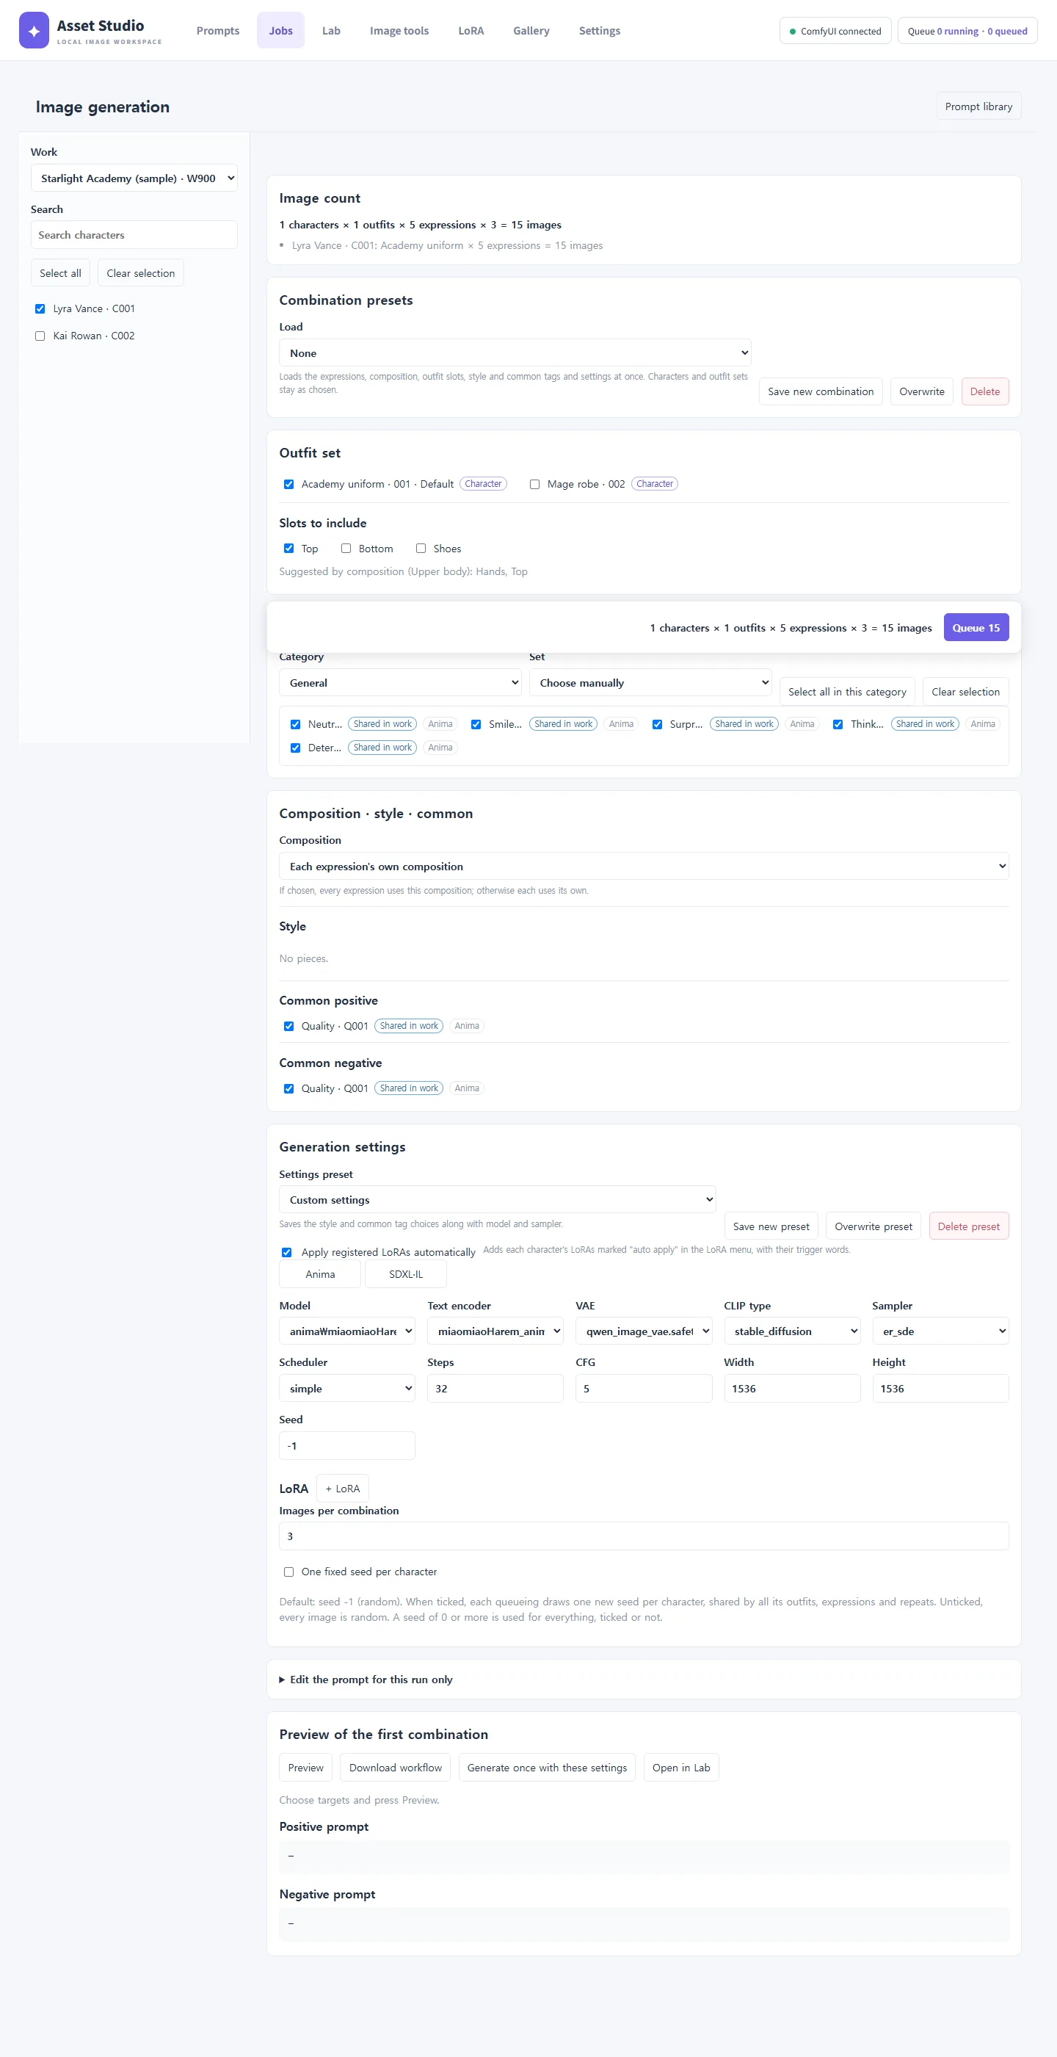The height and width of the screenshot is (2057, 1057).
Task: Toggle the Academy uniform · 001 outfit checkbox
Action: (x=289, y=484)
